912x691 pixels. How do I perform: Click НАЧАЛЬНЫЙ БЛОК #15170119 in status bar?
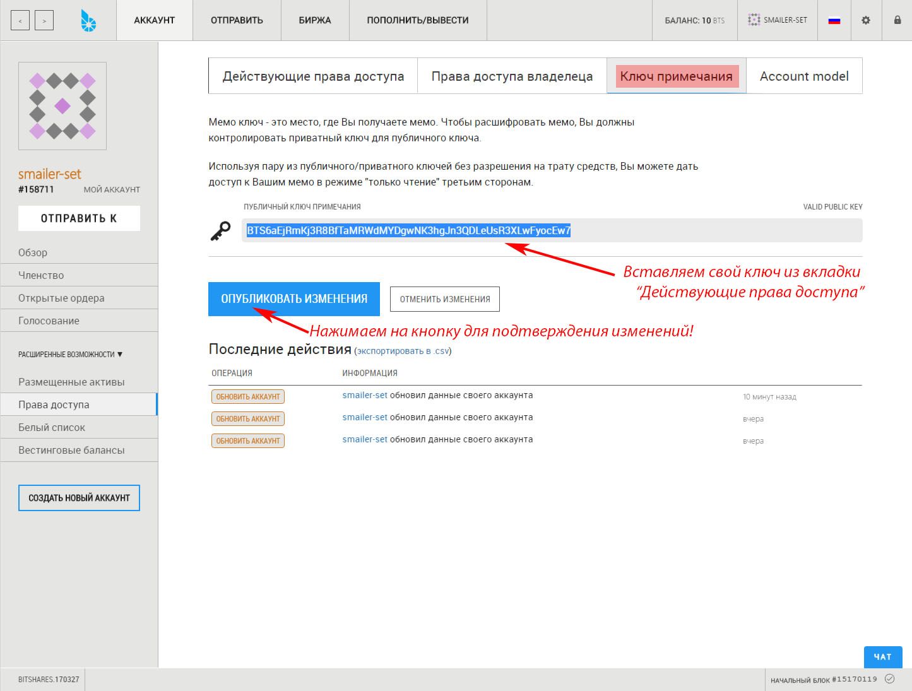point(824,680)
